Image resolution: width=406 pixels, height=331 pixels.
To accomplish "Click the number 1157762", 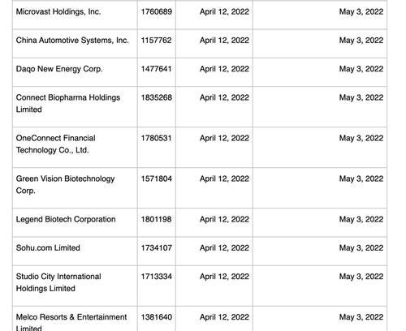I will tap(156, 41).
